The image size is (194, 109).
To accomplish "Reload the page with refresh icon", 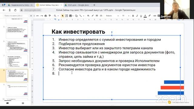I will click(x=15, y=10).
